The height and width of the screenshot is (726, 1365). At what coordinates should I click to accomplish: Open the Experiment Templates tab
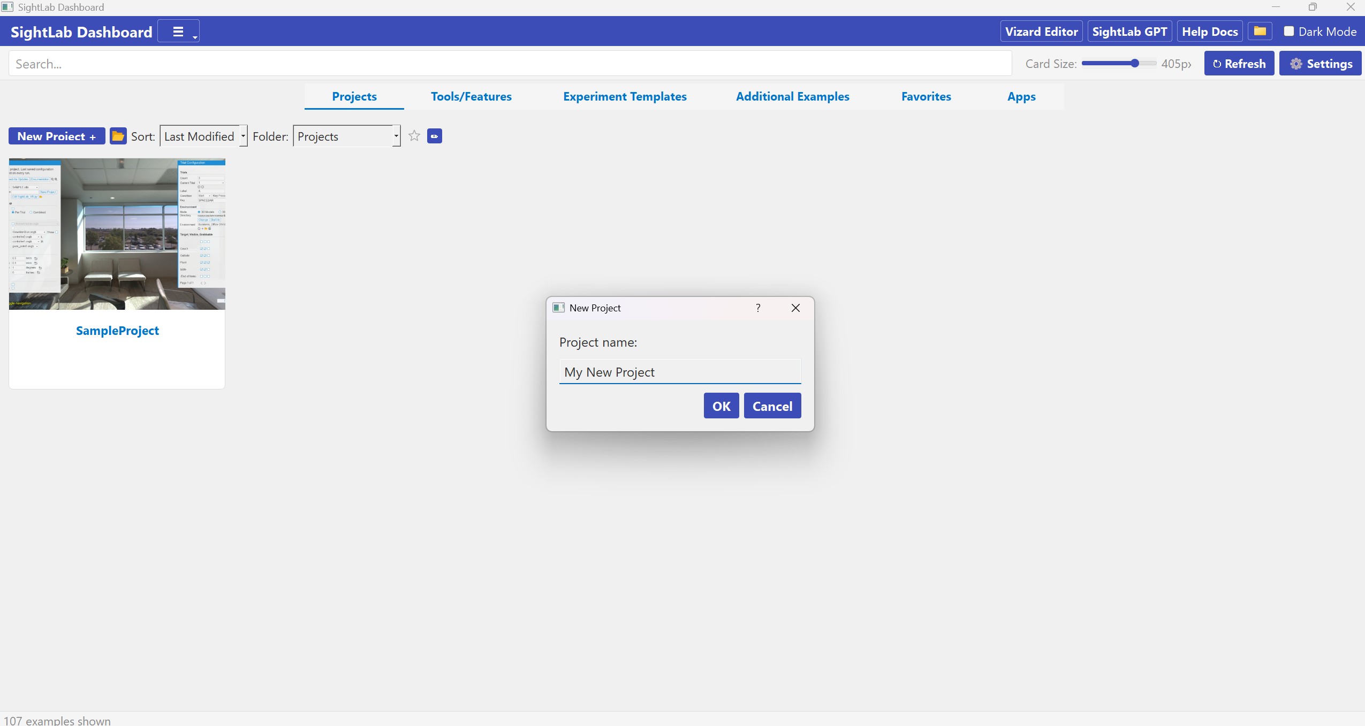[625, 96]
